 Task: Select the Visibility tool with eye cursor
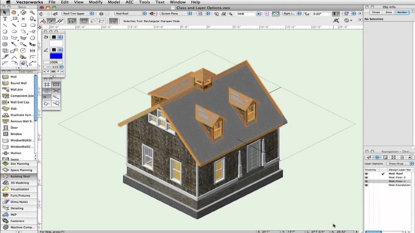(33, 44)
